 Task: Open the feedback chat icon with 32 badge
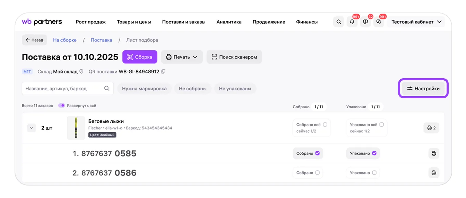[365, 22]
